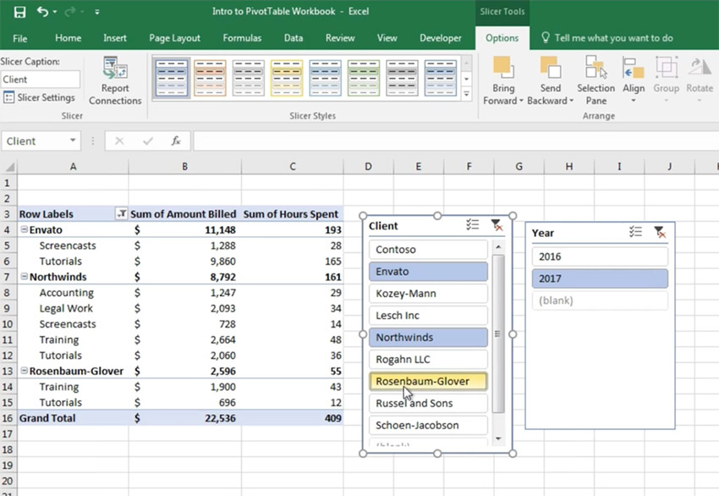The image size is (719, 496).
Task: Go to the Formulas tab
Action: pyautogui.click(x=242, y=38)
